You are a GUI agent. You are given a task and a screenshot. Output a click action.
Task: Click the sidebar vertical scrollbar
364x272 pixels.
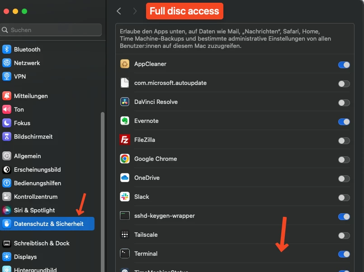tap(102, 192)
